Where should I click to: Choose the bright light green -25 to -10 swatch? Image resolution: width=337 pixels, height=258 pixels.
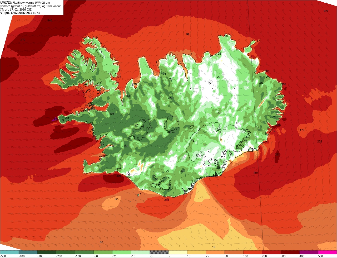pyautogui.click(x=122, y=252)
